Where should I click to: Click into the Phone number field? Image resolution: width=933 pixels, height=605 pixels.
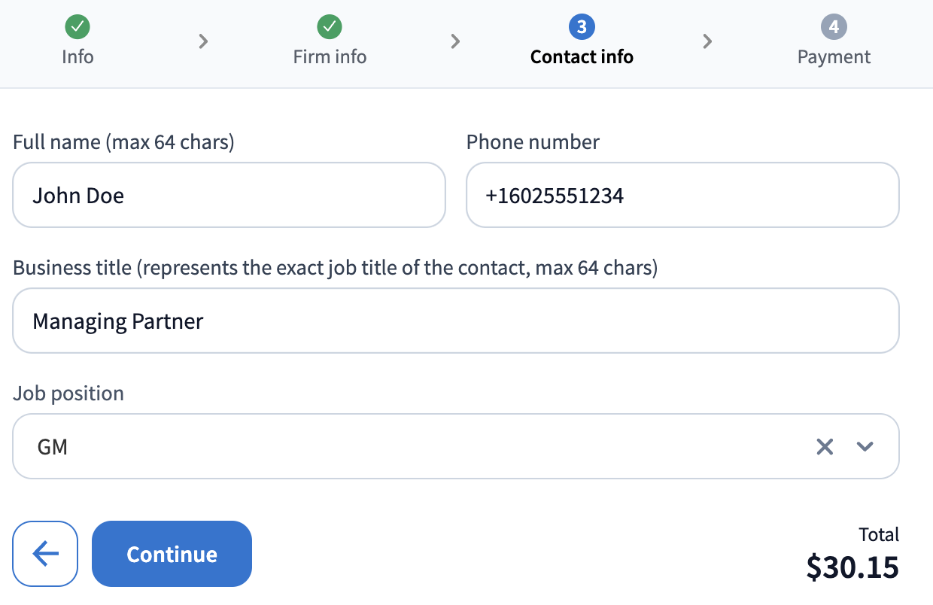pyautogui.click(x=682, y=196)
